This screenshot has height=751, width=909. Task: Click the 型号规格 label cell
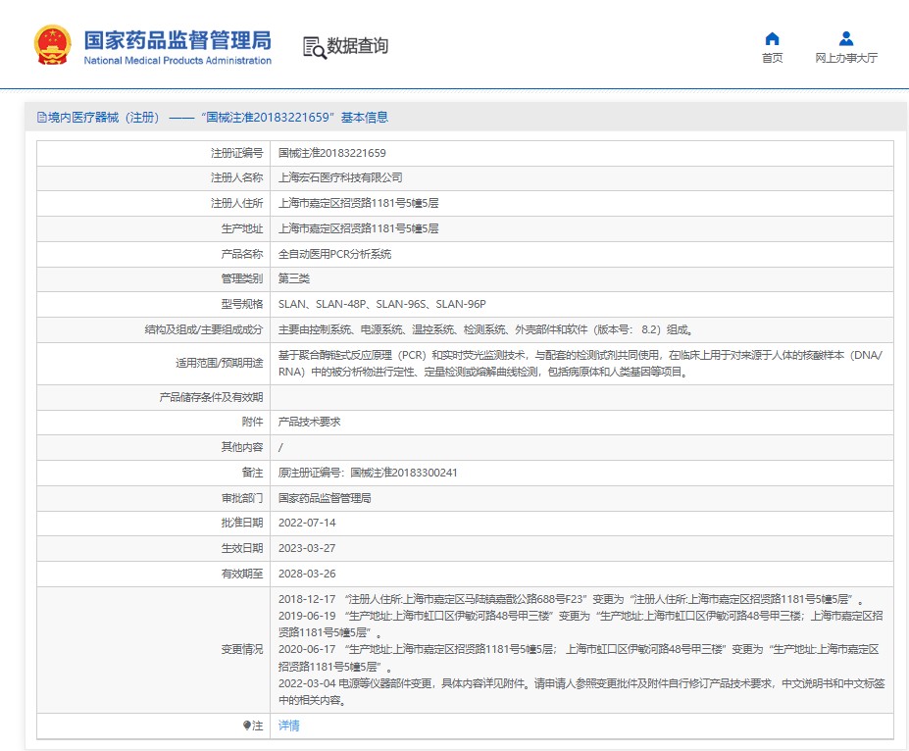154,304
